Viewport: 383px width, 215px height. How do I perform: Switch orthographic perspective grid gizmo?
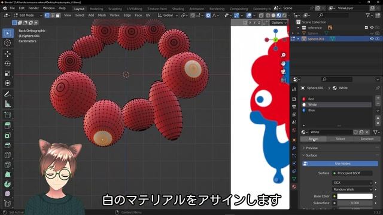coord(283,80)
